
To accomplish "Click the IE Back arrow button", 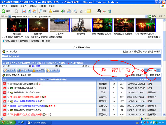I will [x=3, y=11].
